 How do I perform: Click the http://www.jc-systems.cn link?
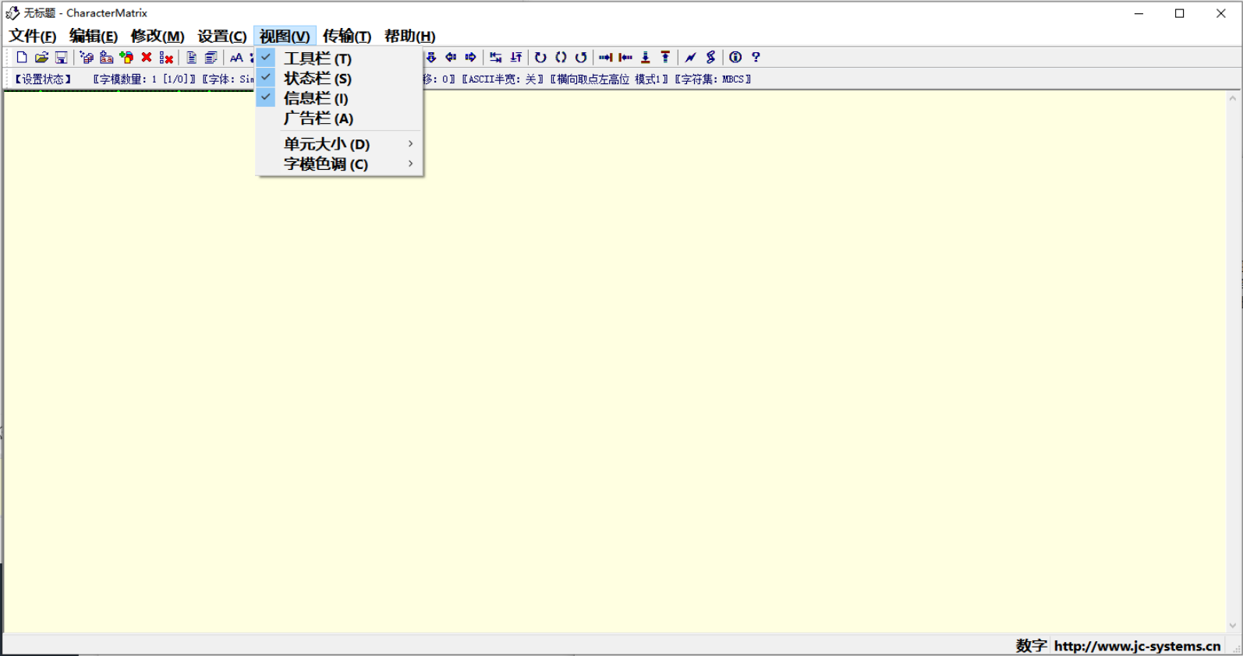[x=1137, y=646]
